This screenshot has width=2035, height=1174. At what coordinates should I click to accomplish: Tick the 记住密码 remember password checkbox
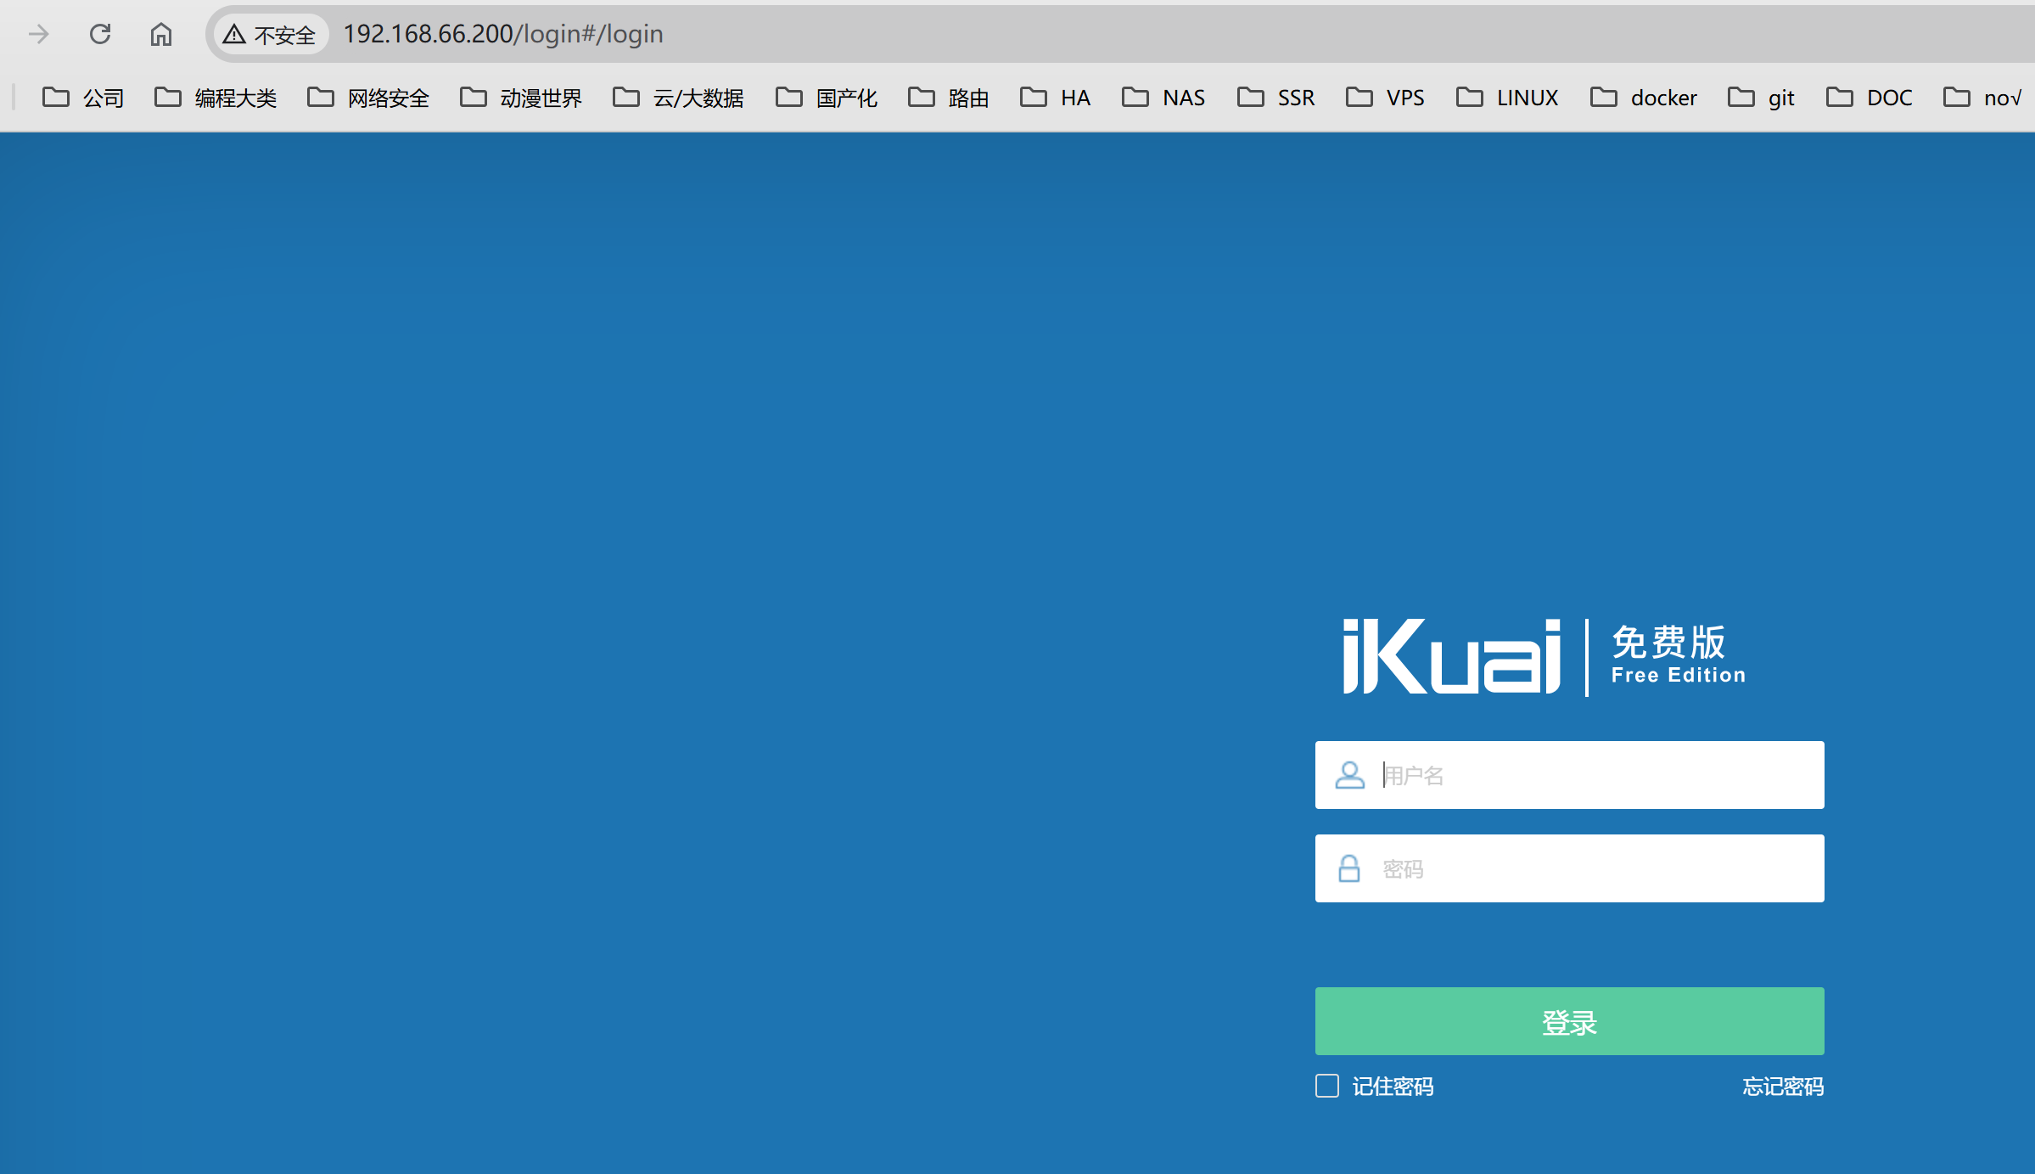(1327, 1086)
